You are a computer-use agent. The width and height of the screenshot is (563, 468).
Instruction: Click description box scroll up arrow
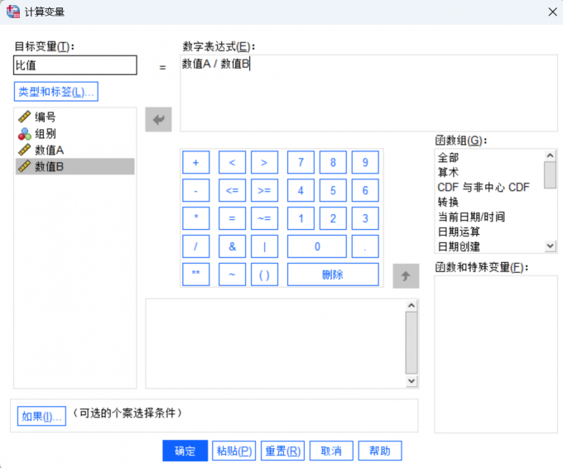pos(411,306)
